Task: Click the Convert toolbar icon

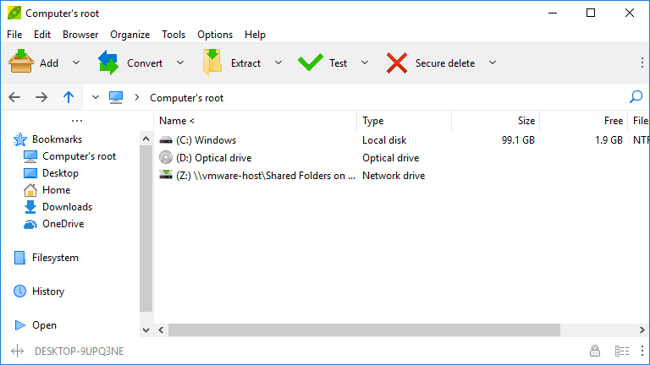Action: [x=108, y=63]
